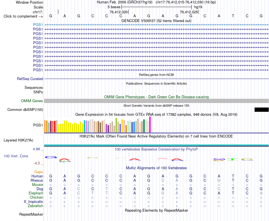Click the Dog alignment row label

(x=40, y=189)
